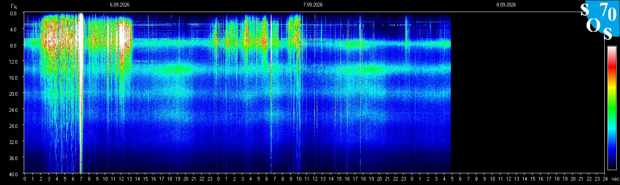Select the 12.0 frequency axis label
The width and height of the screenshot is (620, 185).
coord(13,62)
